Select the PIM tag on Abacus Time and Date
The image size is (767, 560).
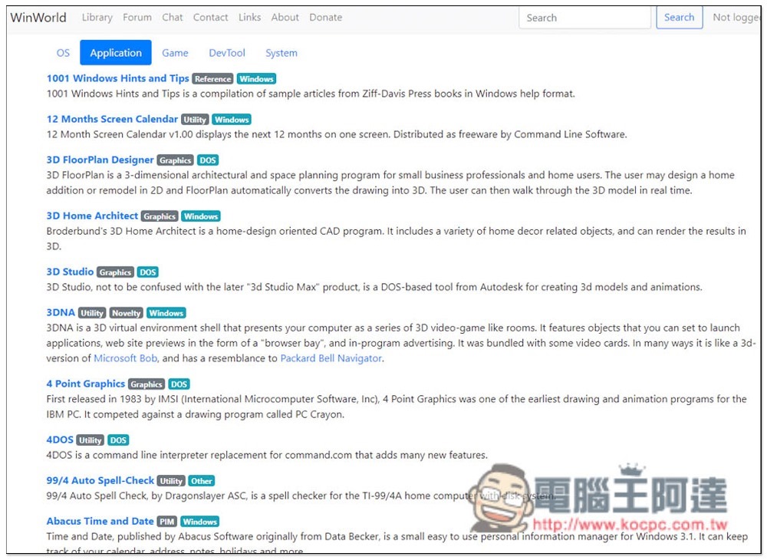(168, 521)
